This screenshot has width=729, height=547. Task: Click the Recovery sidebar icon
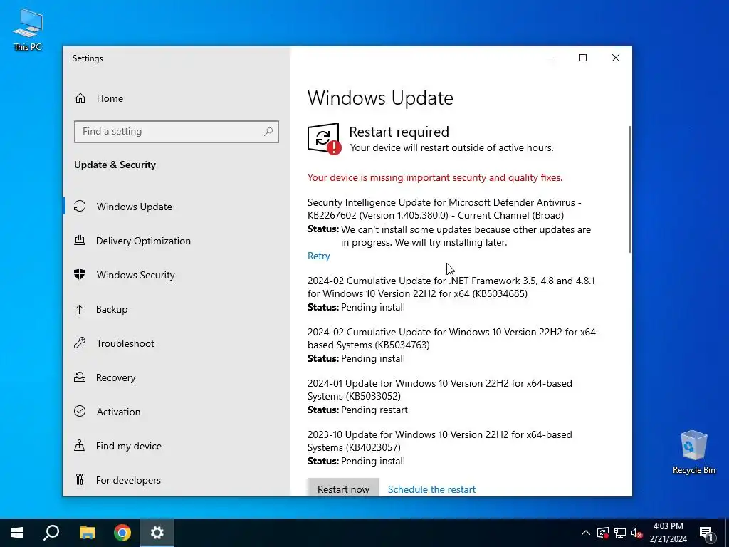point(80,377)
